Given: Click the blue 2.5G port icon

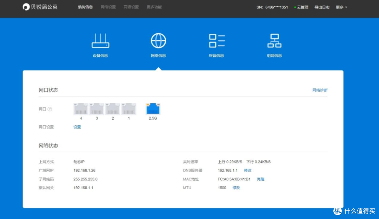Looking at the screenshot, I should (x=153, y=109).
